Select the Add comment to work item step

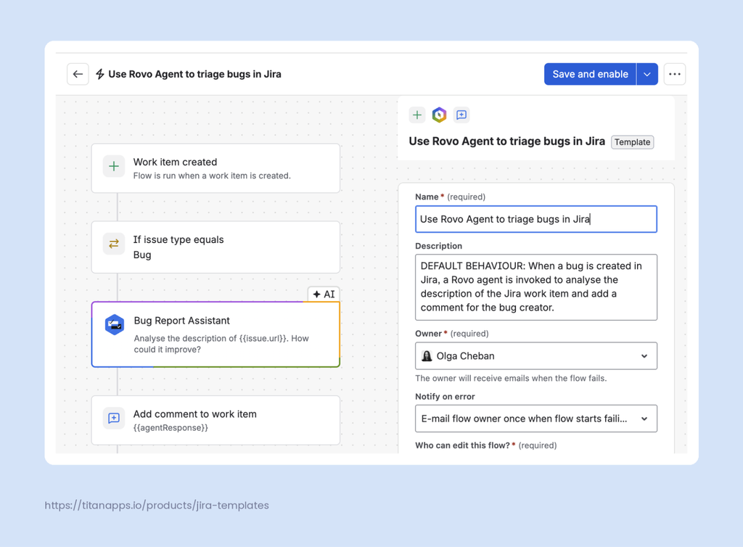(215, 420)
